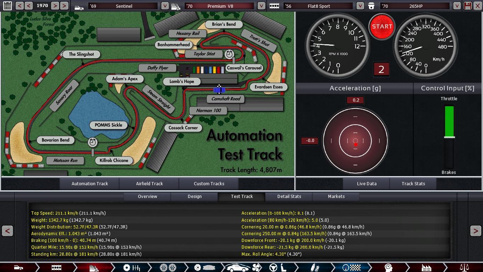Expand the Premium V8 trim dropdown
483x272 pixels.
click(261, 6)
